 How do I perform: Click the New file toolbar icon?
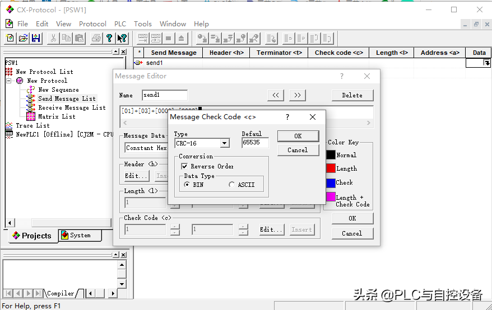(x=10, y=38)
